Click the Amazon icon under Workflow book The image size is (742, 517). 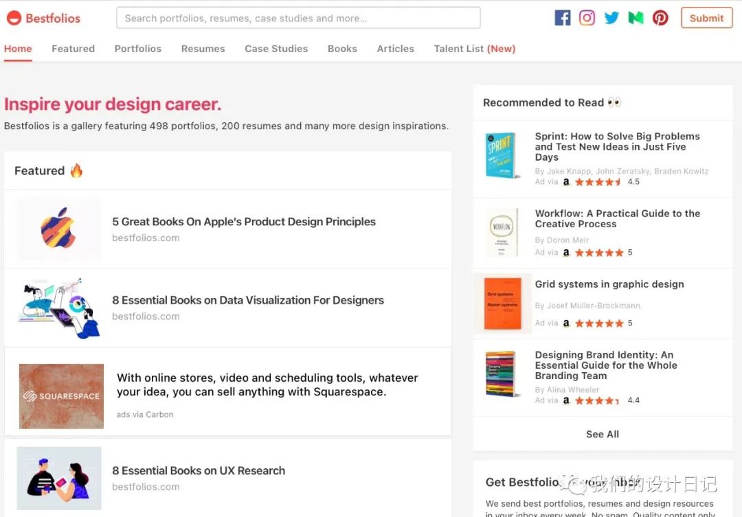click(x=566, y=253)
